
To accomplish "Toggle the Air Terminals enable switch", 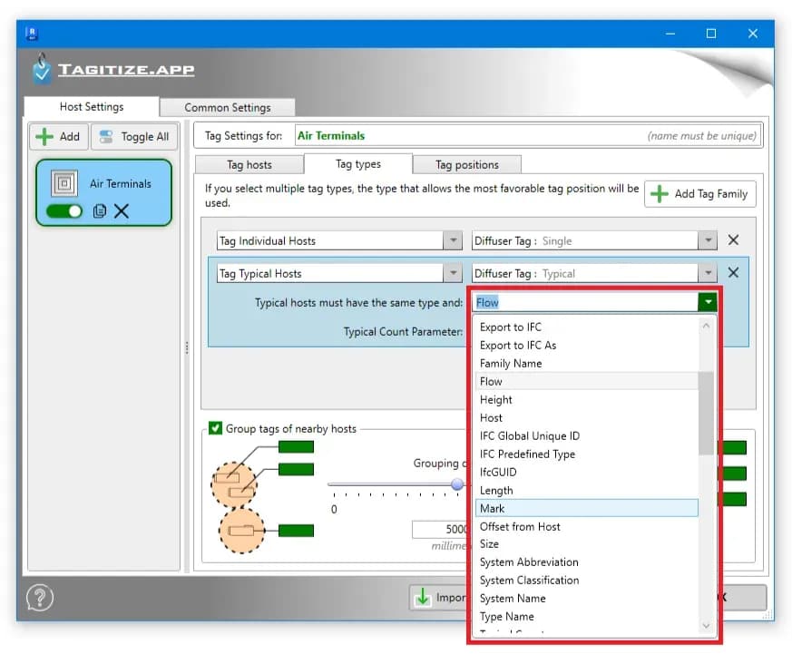I will (x=64, y=211).
